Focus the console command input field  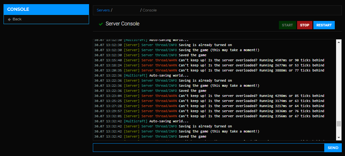(208, 148)
